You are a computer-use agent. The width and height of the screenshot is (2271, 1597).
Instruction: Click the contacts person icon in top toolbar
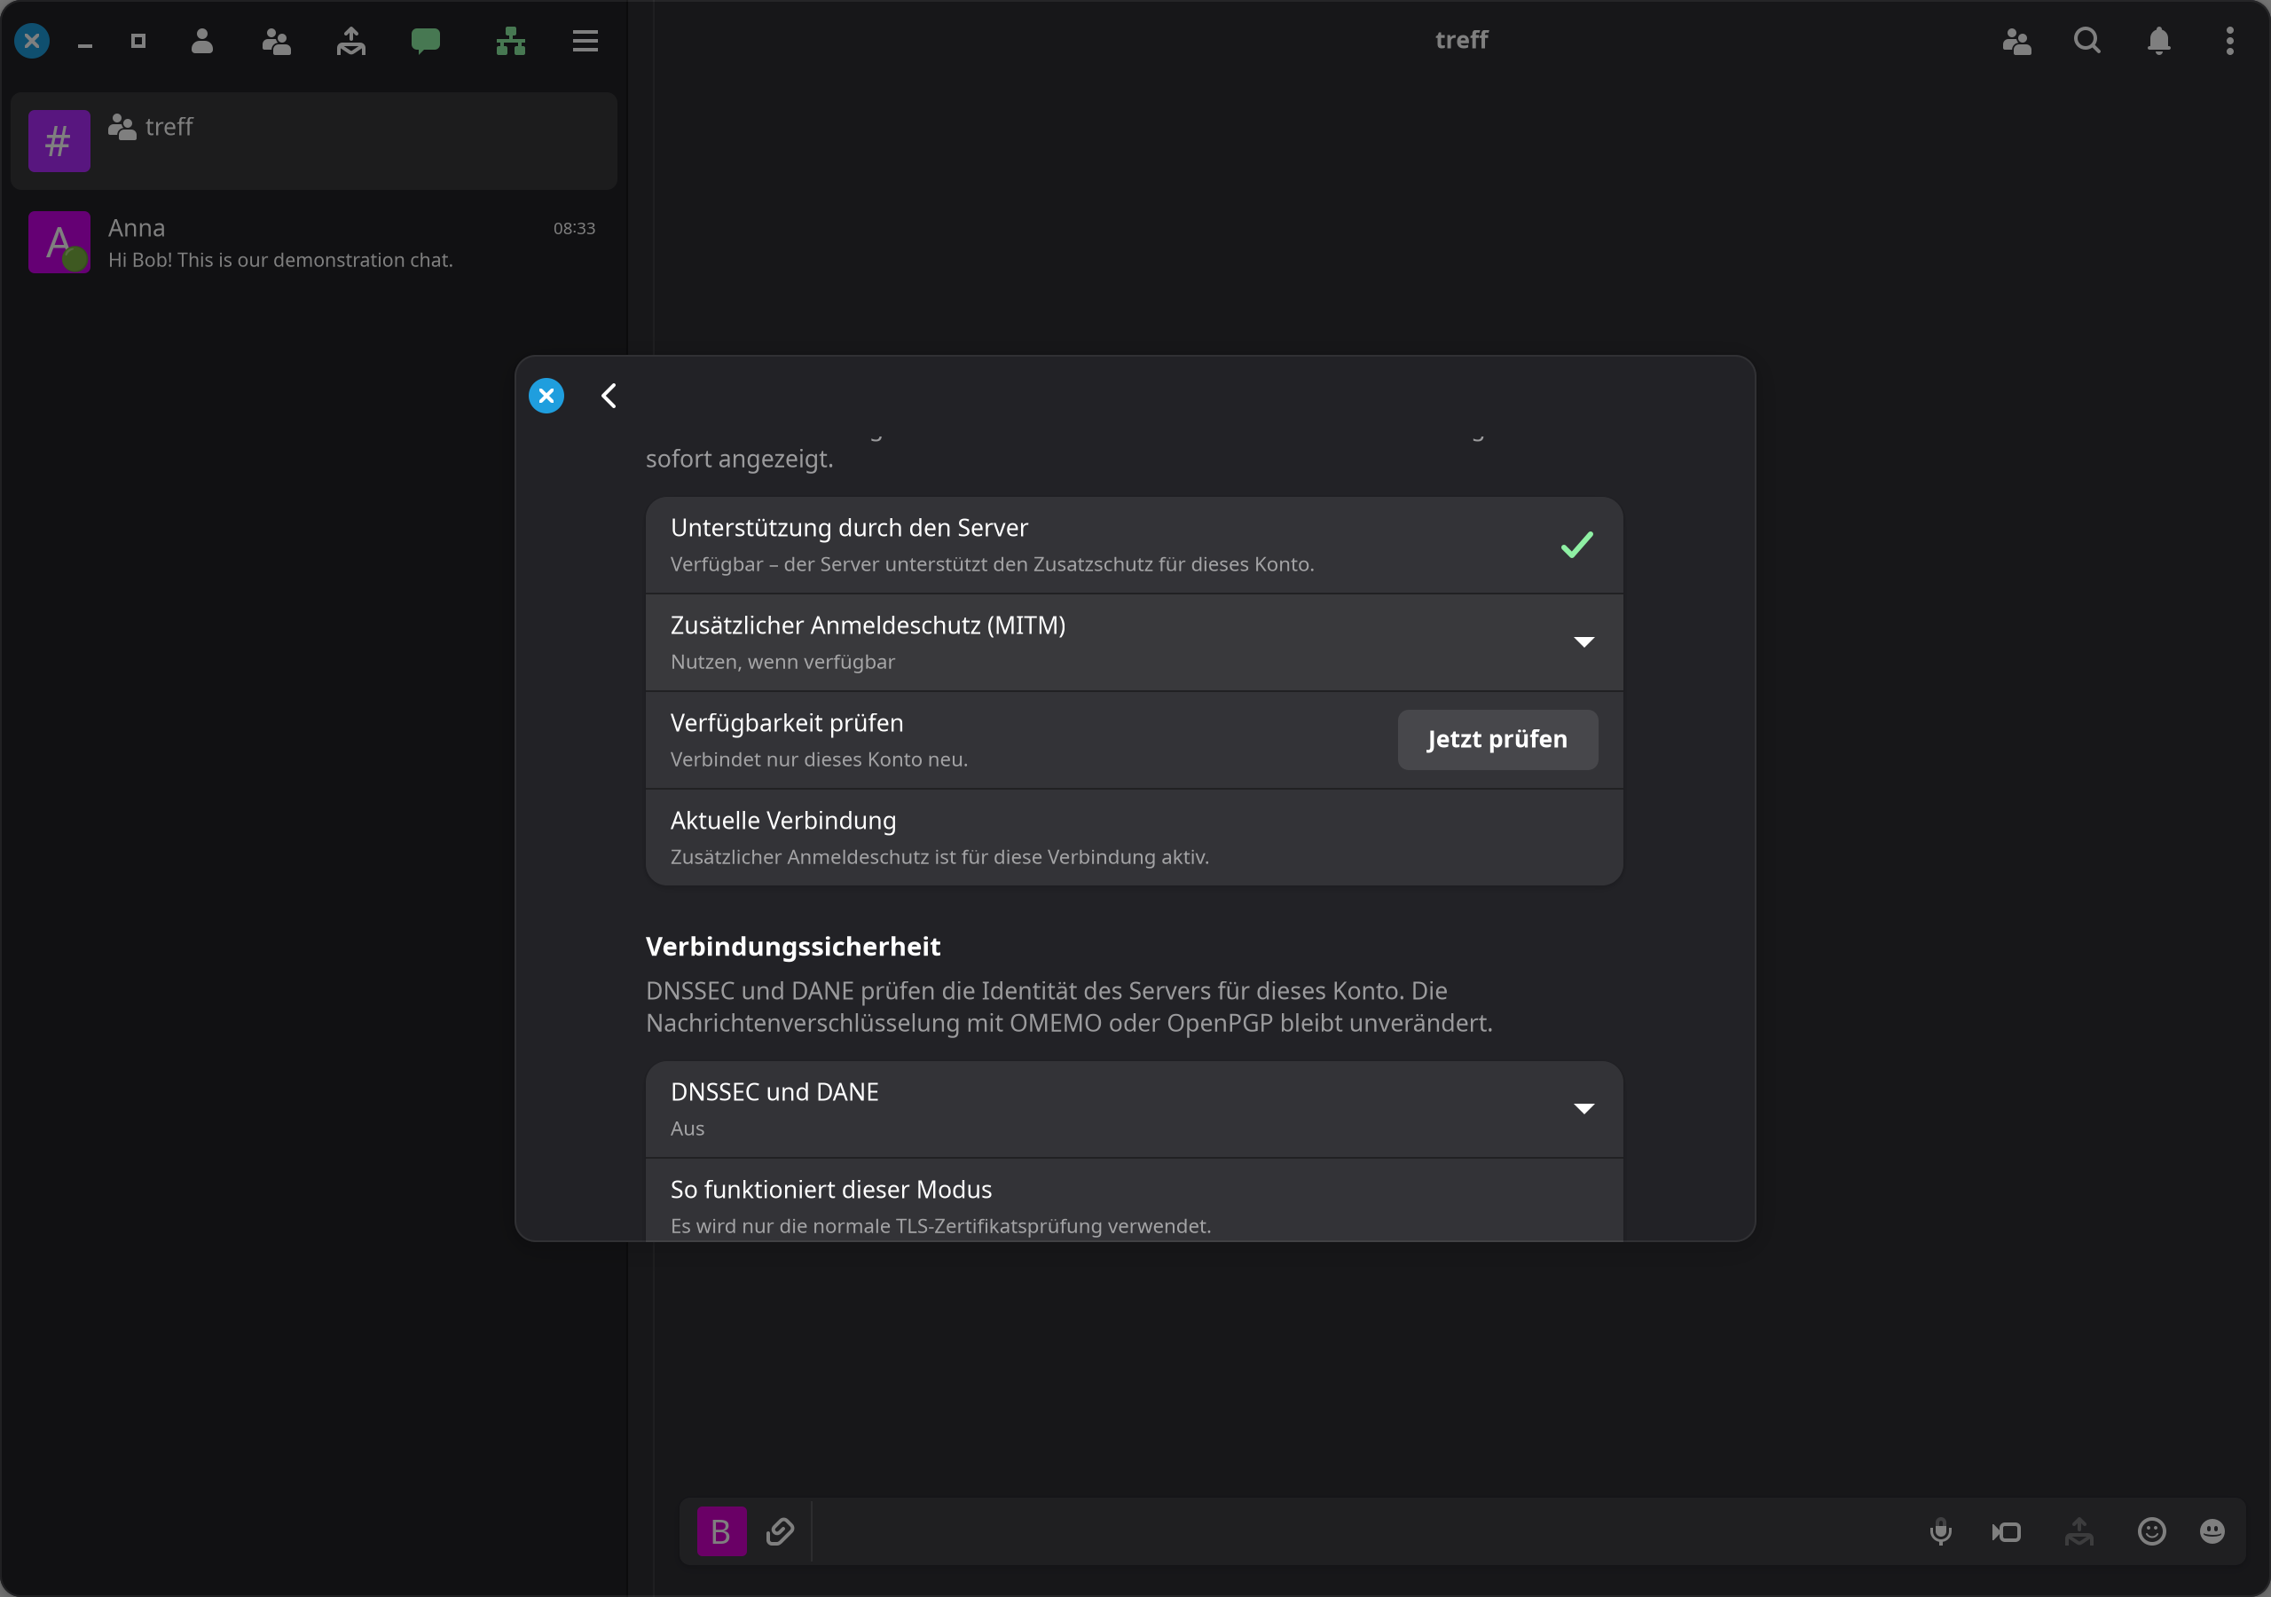point(201,41)
